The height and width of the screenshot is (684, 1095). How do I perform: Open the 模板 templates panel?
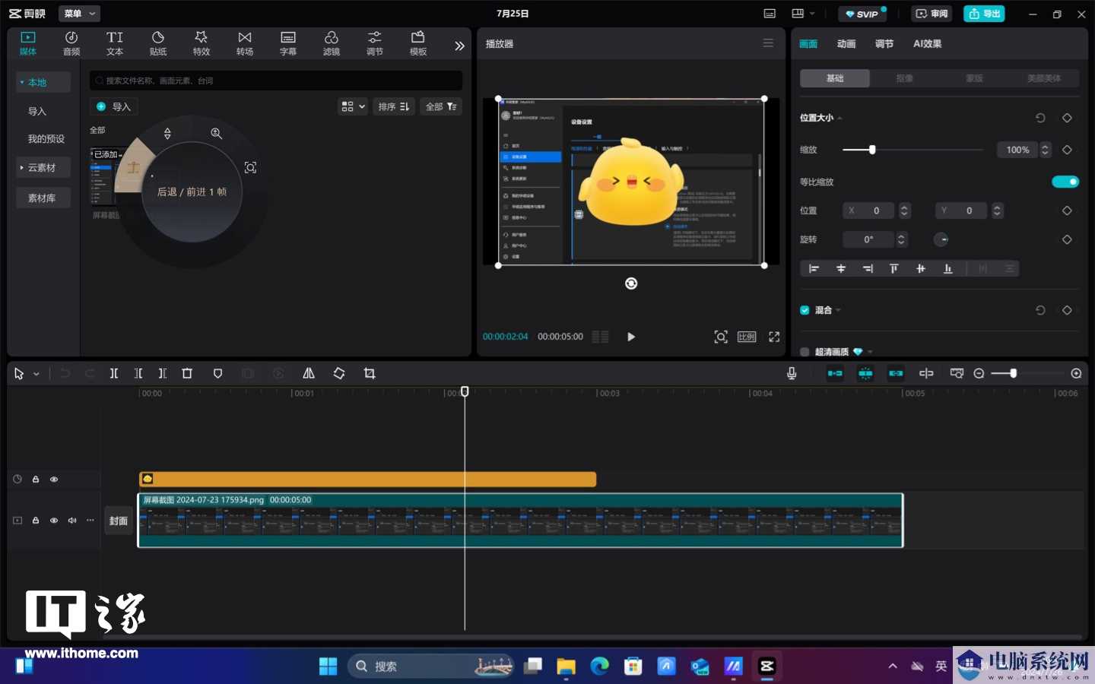tap(418, 43)
